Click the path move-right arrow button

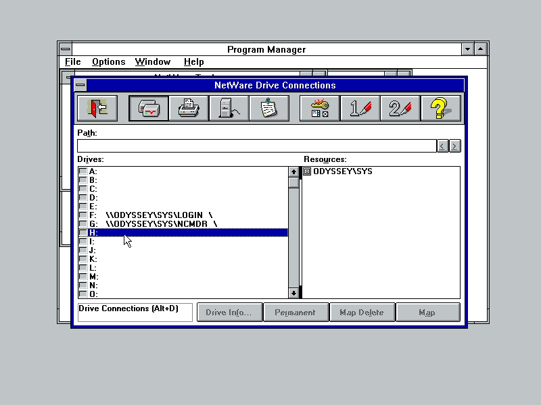[x=454, y=146]
